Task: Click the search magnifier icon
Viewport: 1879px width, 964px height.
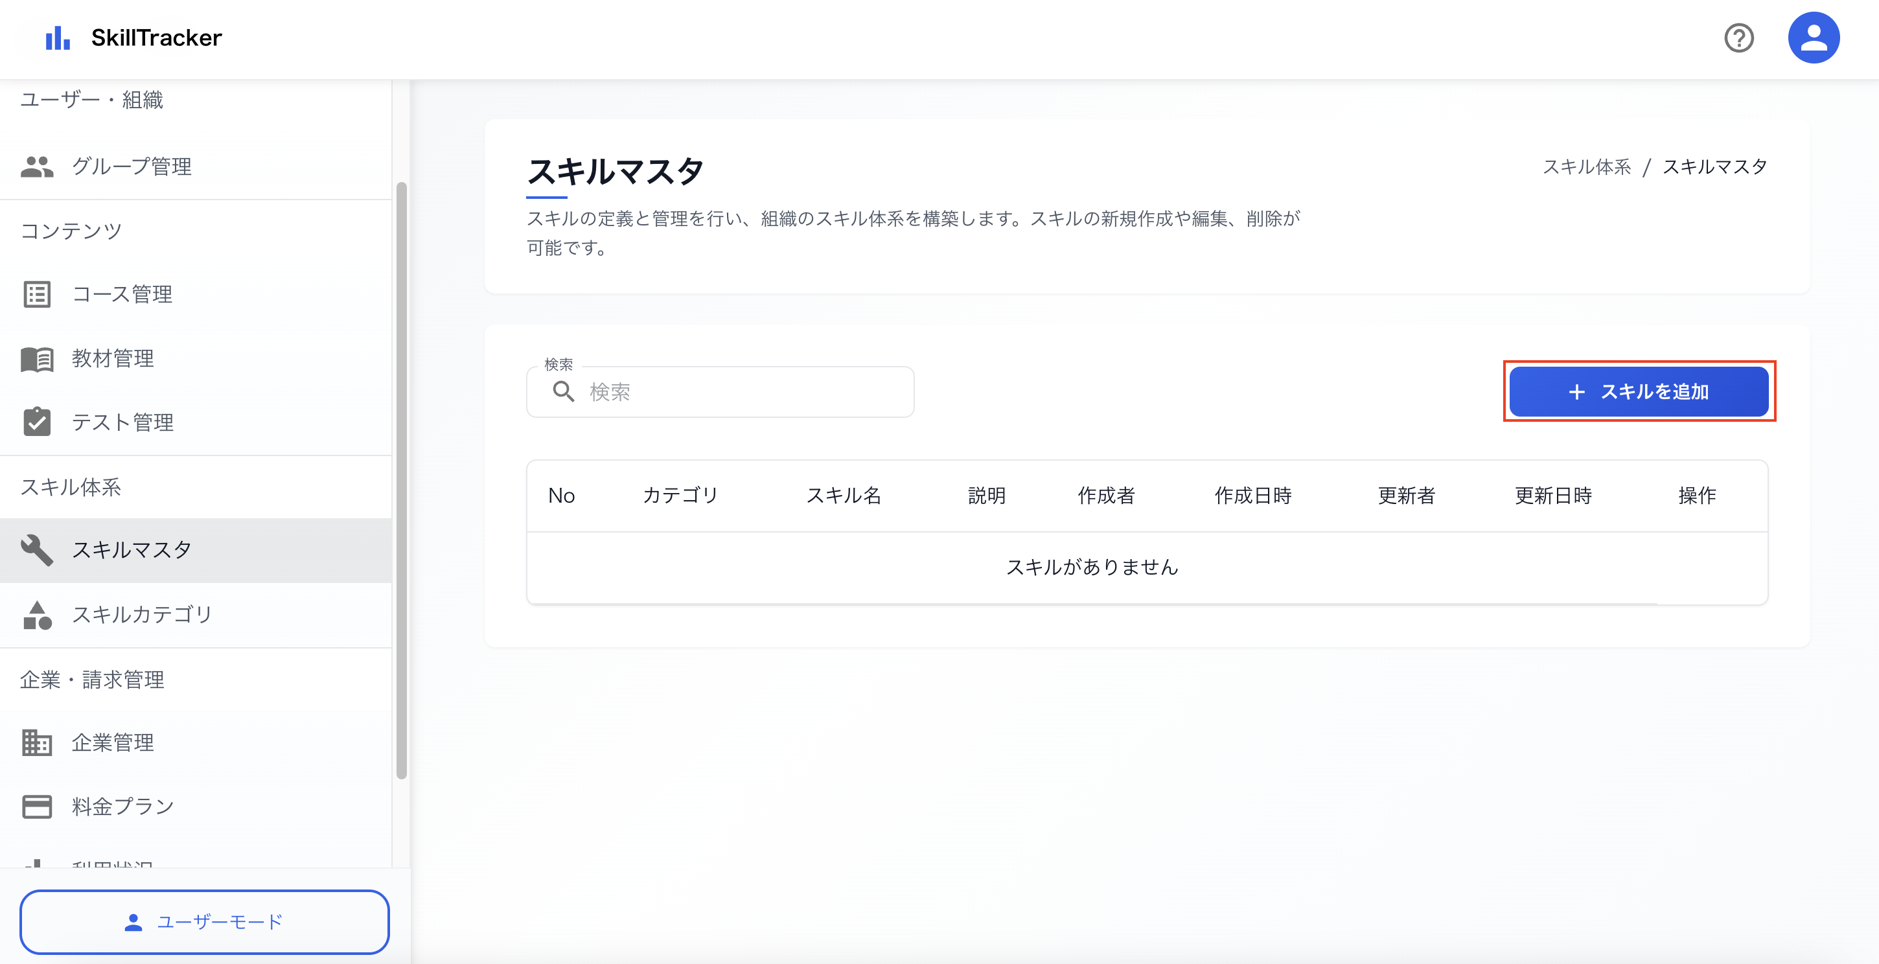Action: [562, 391]
